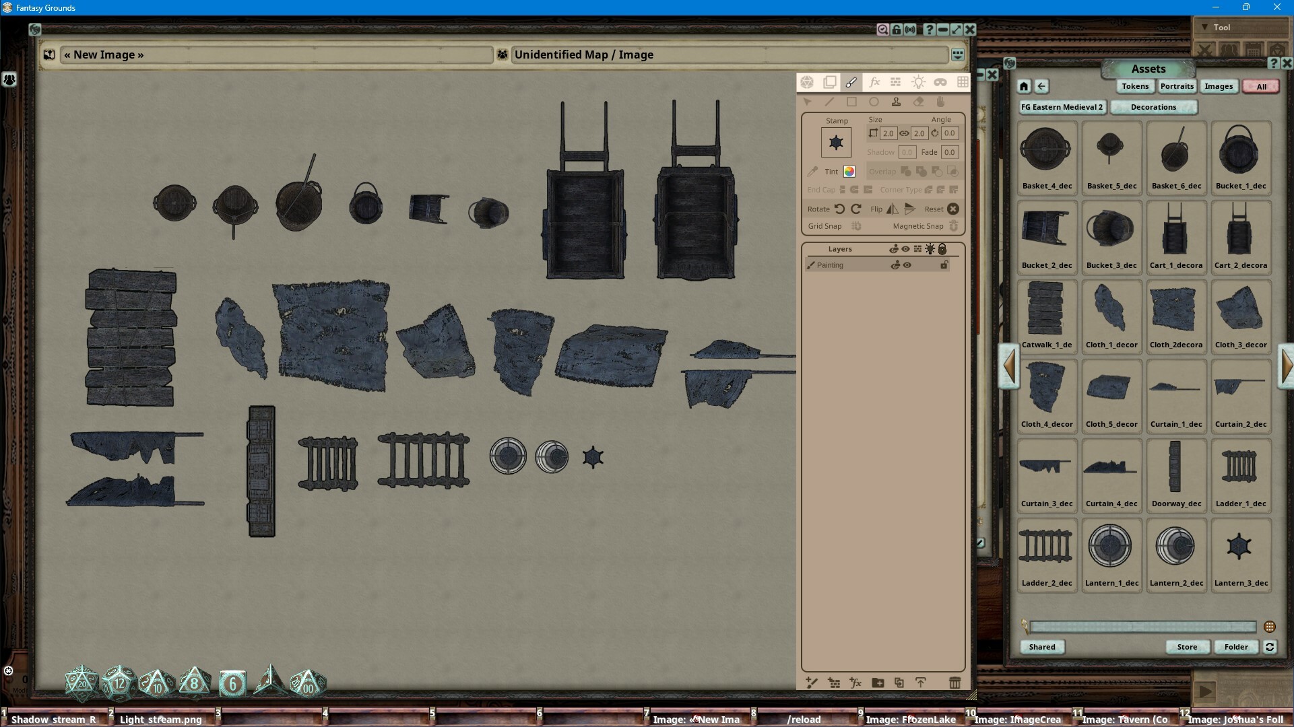Open the Tint color picker

[x=848, y=172]
